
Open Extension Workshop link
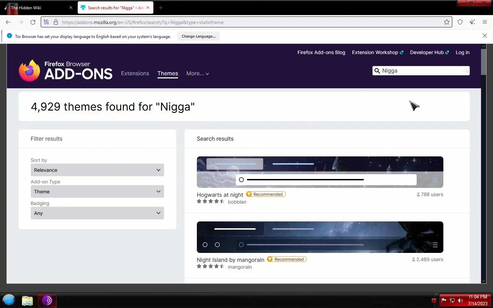(378, 52)
